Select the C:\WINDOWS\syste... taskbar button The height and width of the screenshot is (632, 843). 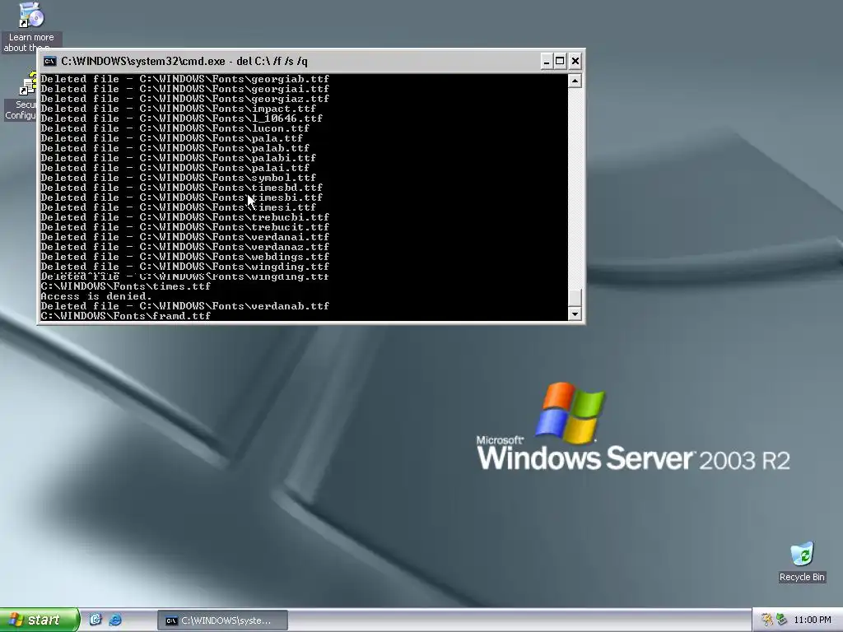pos(222,620)
